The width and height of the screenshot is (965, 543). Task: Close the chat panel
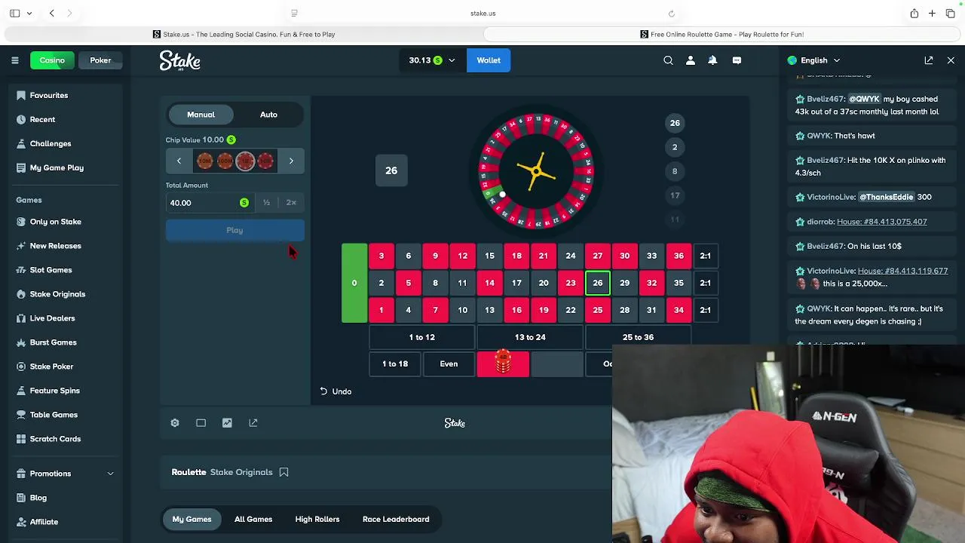point(951,60)
